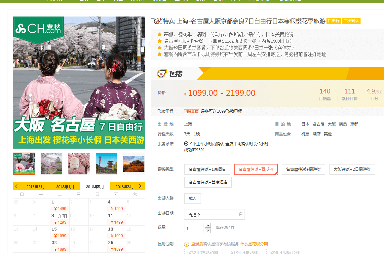This screenshot has width=384, height=254.
Task: Show the first thumbnail with kimono women
Action: (24, 164)
